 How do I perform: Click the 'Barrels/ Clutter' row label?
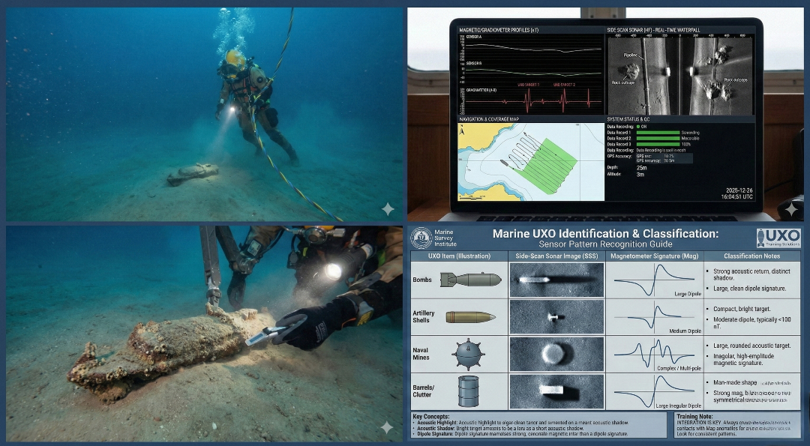pyautogui.click(x=424, y=391)
